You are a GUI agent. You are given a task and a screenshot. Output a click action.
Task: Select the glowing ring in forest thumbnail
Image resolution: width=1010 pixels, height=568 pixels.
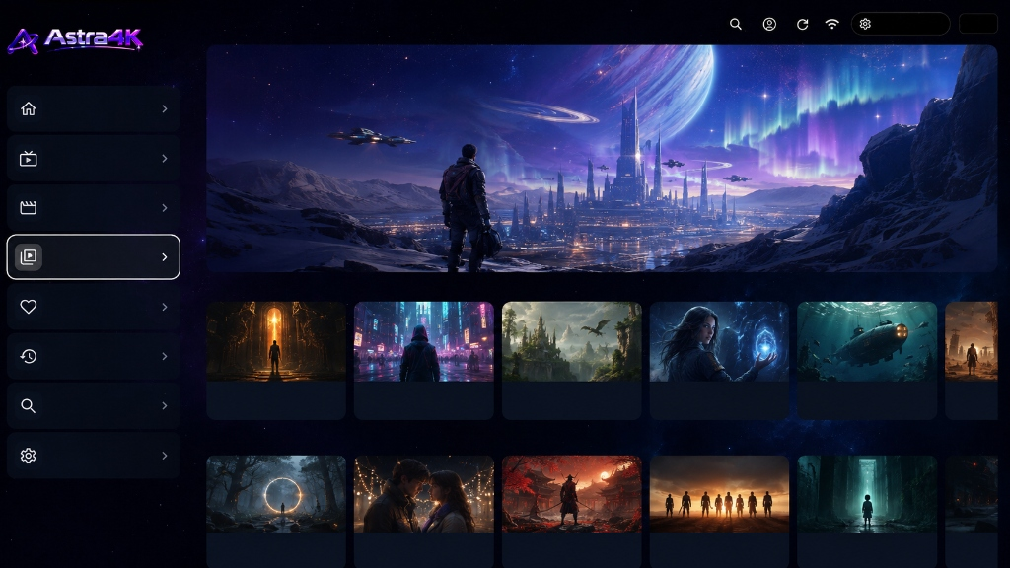point(276,494)
